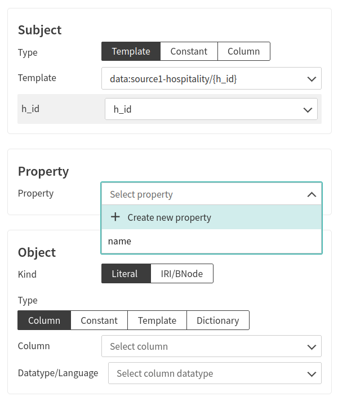Select Literal as Object kind
Screen dimensions: 338x401
(124, 274)
